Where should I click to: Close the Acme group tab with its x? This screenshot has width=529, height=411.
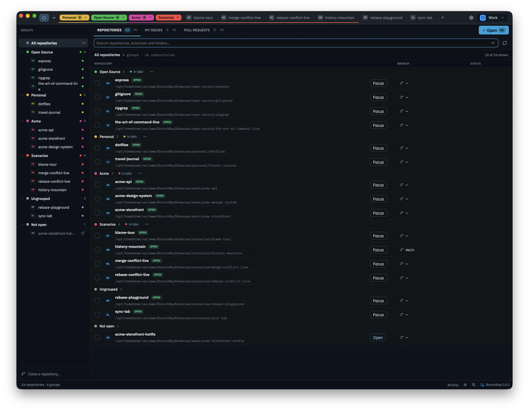tap(150, 18)
